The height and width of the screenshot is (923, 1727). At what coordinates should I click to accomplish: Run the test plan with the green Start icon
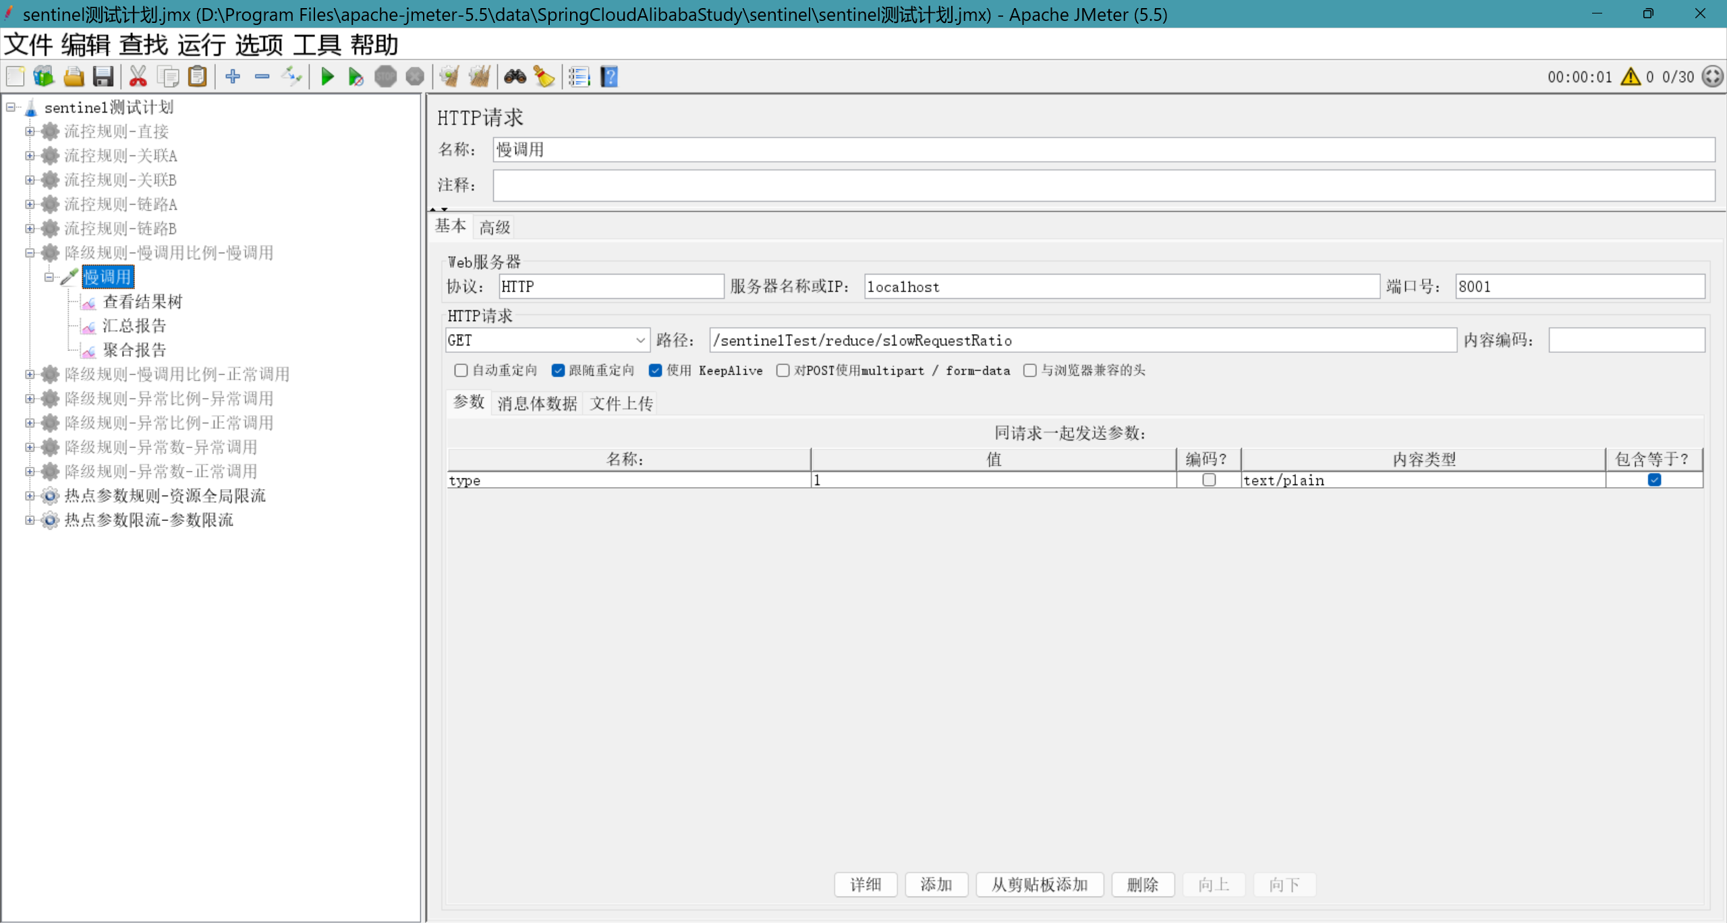pyautogui.click(x=327, y=76)
